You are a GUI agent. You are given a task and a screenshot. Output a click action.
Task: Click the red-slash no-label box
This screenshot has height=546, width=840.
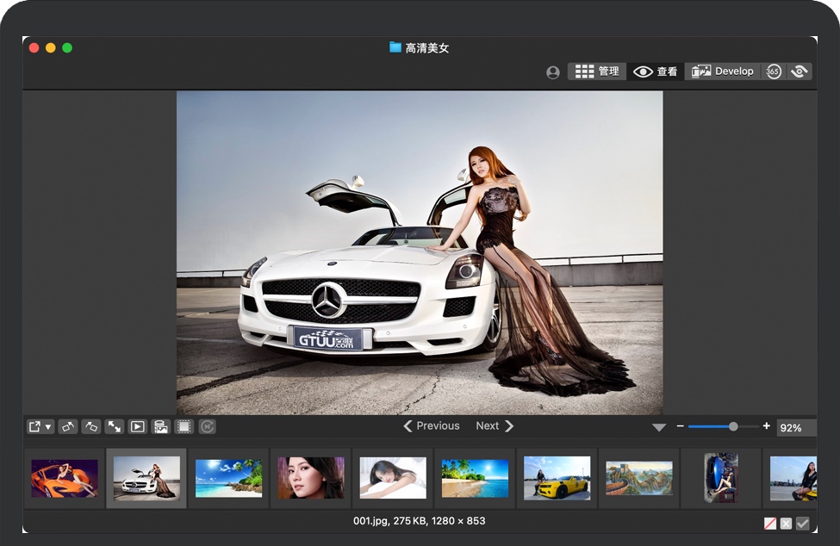(770, 523)
